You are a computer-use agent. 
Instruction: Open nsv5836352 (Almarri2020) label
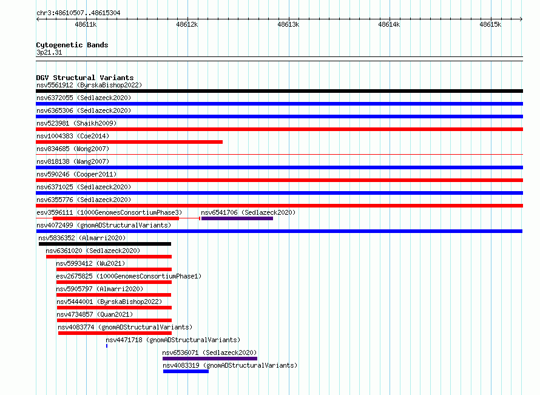[x=82, y=238]
